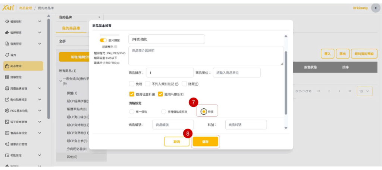The width and height of the screenshot is (382, 170).
Task: Click the 商品管理 bag icon in sidebar
Action: 7,66
